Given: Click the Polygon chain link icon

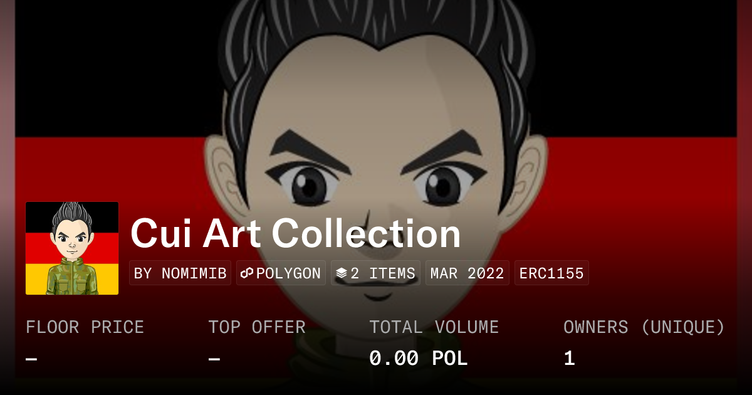Looking at the screenshot, I should pos(247,273).
